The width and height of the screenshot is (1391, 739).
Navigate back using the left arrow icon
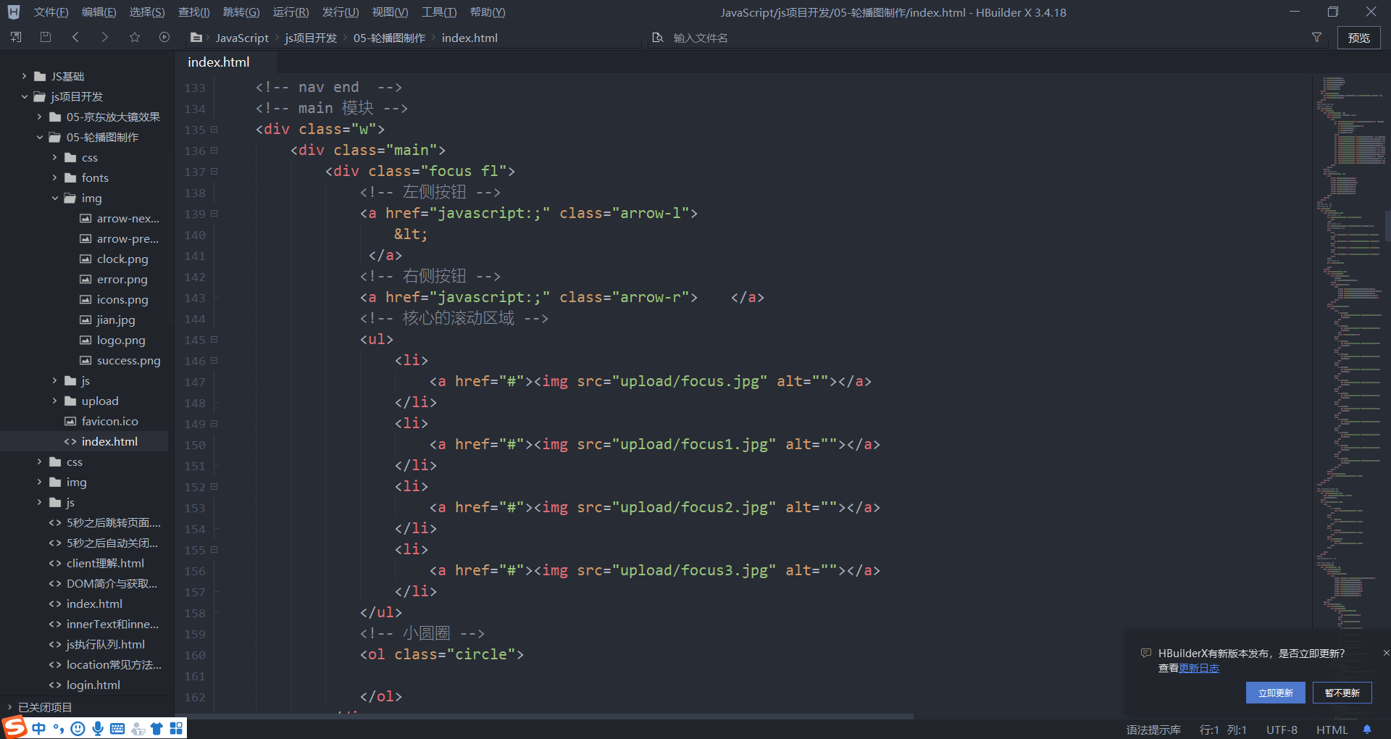tap(75, 37)
